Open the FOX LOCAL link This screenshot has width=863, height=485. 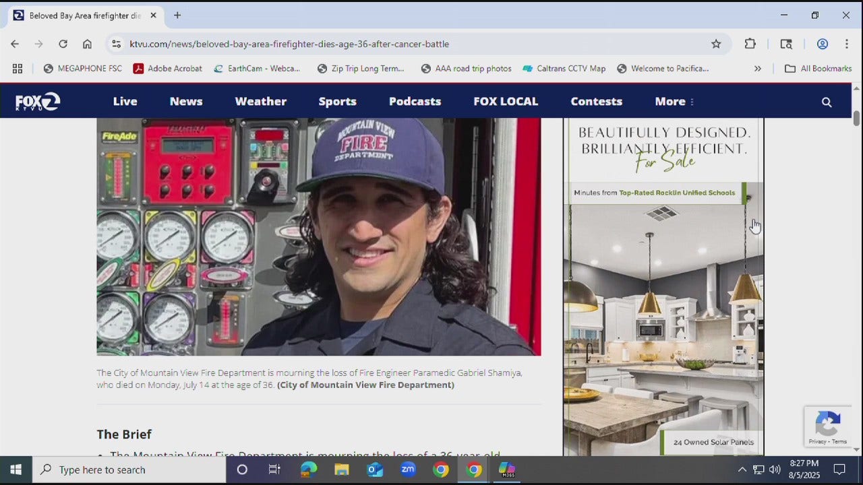[506, 102]
